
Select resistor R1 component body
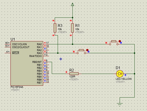(72, 28)
